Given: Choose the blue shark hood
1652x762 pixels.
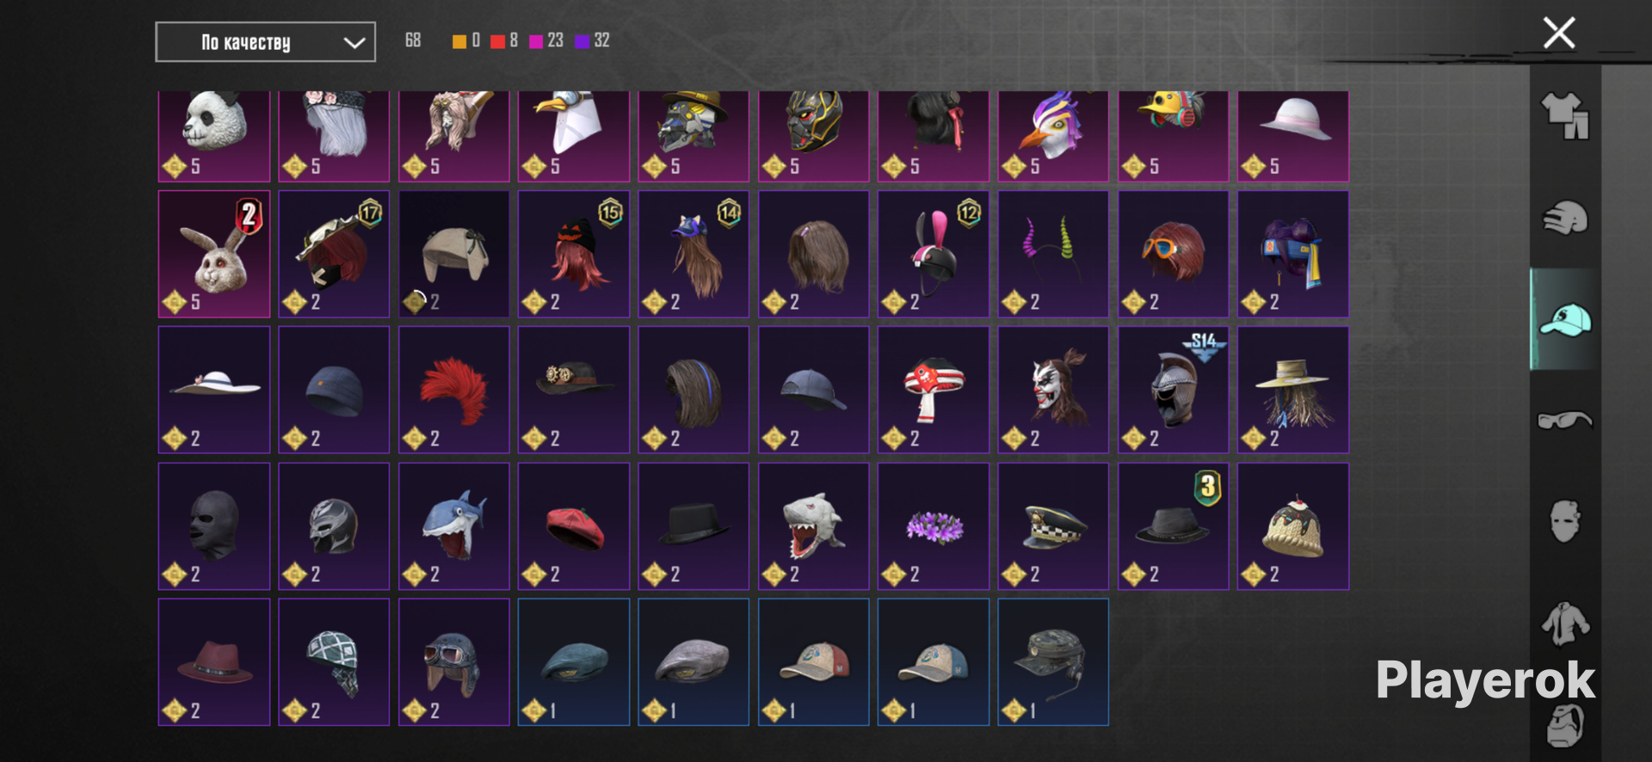Looking at the screenshot, I should click(454, 526).
